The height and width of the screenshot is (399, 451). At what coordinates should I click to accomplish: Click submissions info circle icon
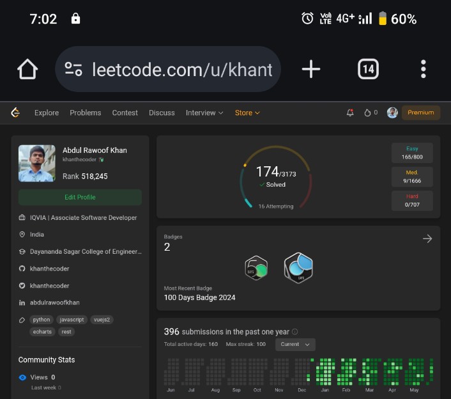coord(295,332)
